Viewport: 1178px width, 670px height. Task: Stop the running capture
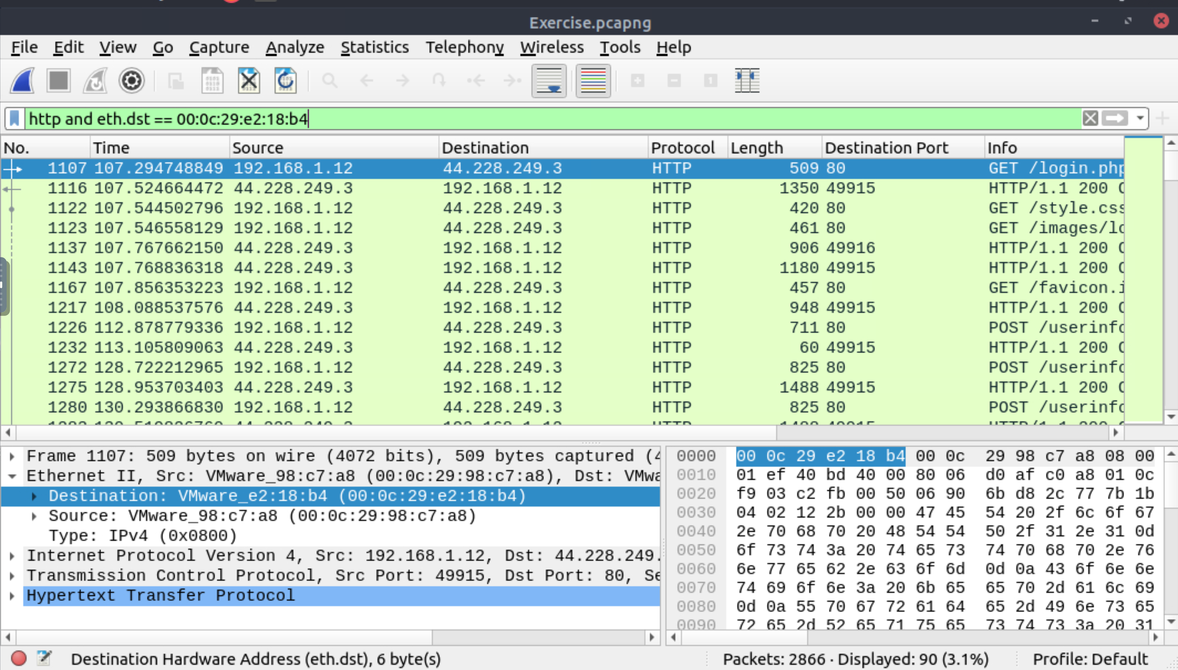pyautogui.click(x=58, y=80)
